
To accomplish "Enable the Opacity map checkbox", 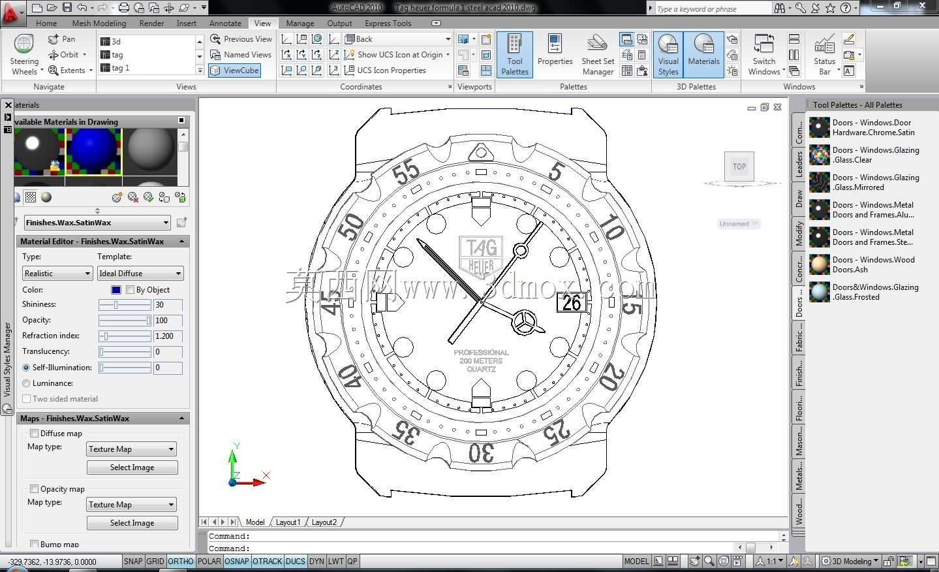I will (x=35, y=489).
